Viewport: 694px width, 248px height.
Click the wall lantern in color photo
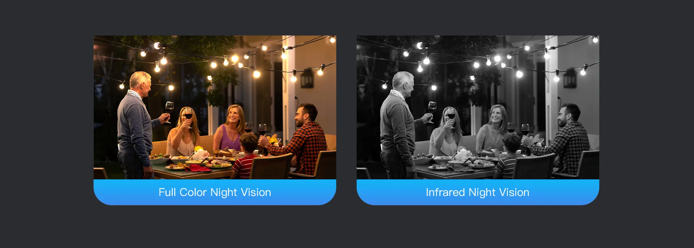(307, 78)
